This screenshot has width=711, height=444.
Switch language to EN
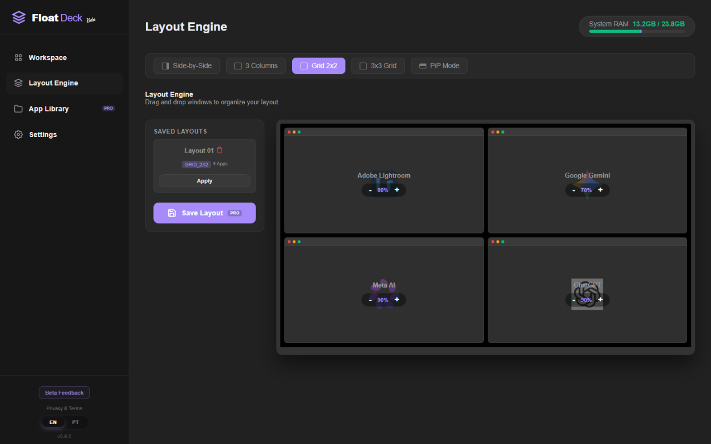point(53,422)
